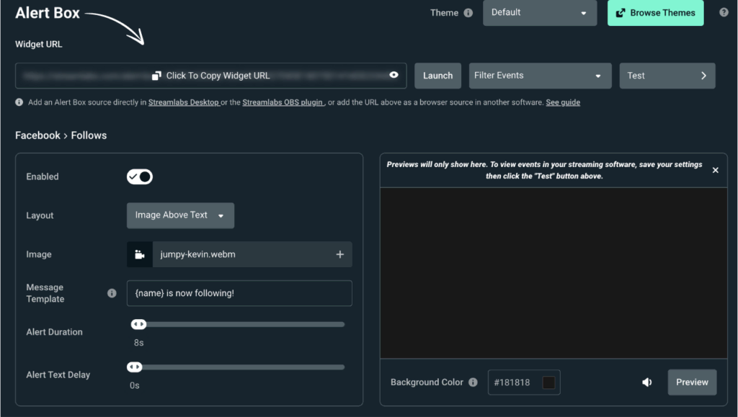Click the help question mark icon
Viewport: 738px width, 417px height.
pos(724,12)
